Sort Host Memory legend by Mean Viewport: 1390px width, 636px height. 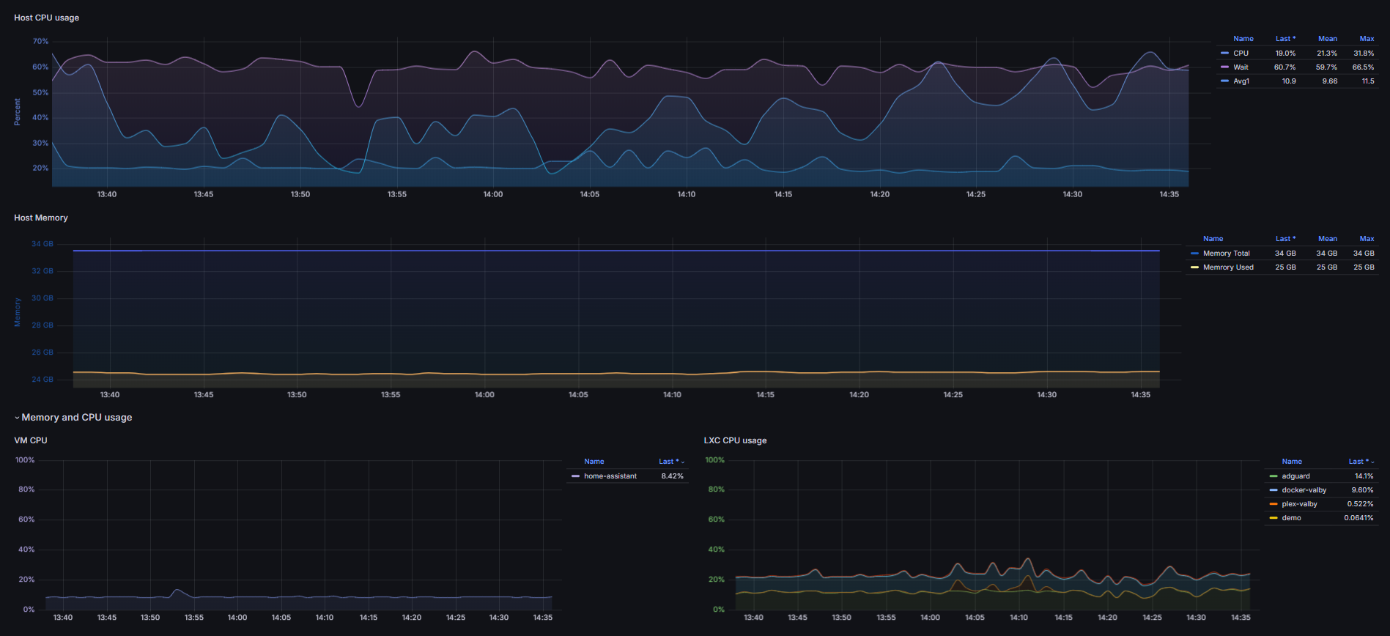pyautogui.click(x=1328, y=239)
